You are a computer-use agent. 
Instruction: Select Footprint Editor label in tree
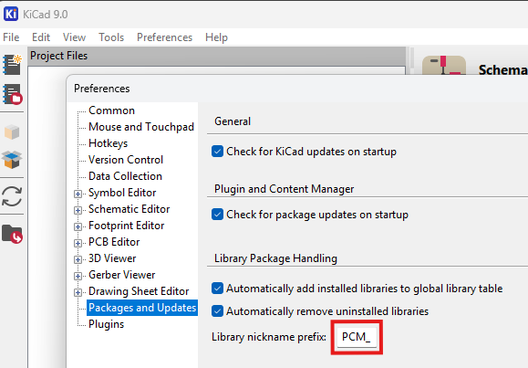(x=126, y=226)
